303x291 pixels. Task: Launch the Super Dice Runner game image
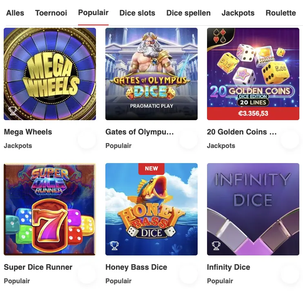(x=50, y=209)
